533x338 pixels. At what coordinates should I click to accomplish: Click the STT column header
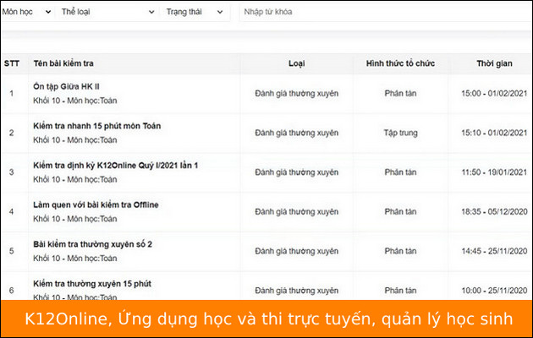point(12,63)
